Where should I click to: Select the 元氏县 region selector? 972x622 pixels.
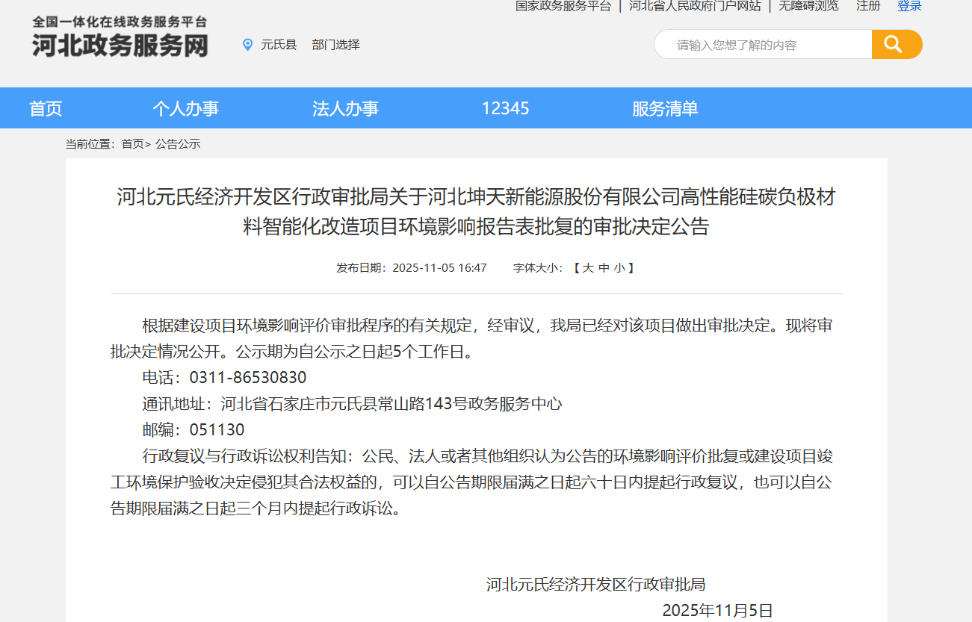click(279, 45)
